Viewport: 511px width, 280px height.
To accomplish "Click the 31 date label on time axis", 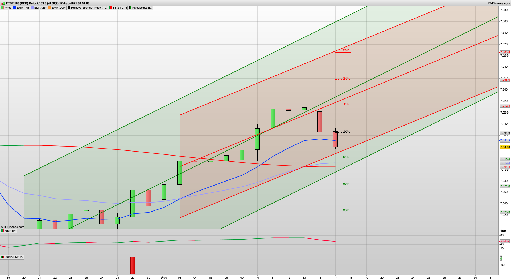I will pos(491,278).
